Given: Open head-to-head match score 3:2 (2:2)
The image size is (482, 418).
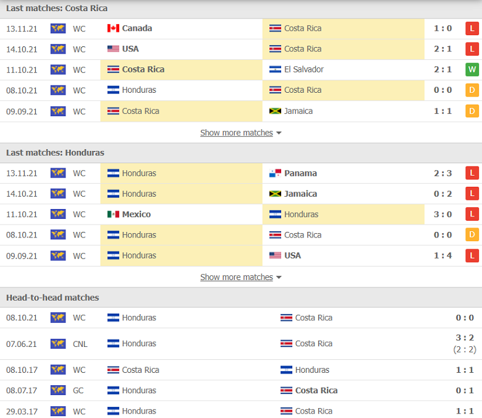Looking at the screenshot, I should (465, 344).
